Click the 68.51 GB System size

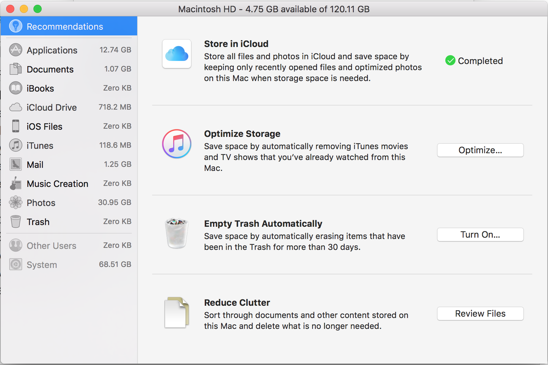[x=115, y=264]
